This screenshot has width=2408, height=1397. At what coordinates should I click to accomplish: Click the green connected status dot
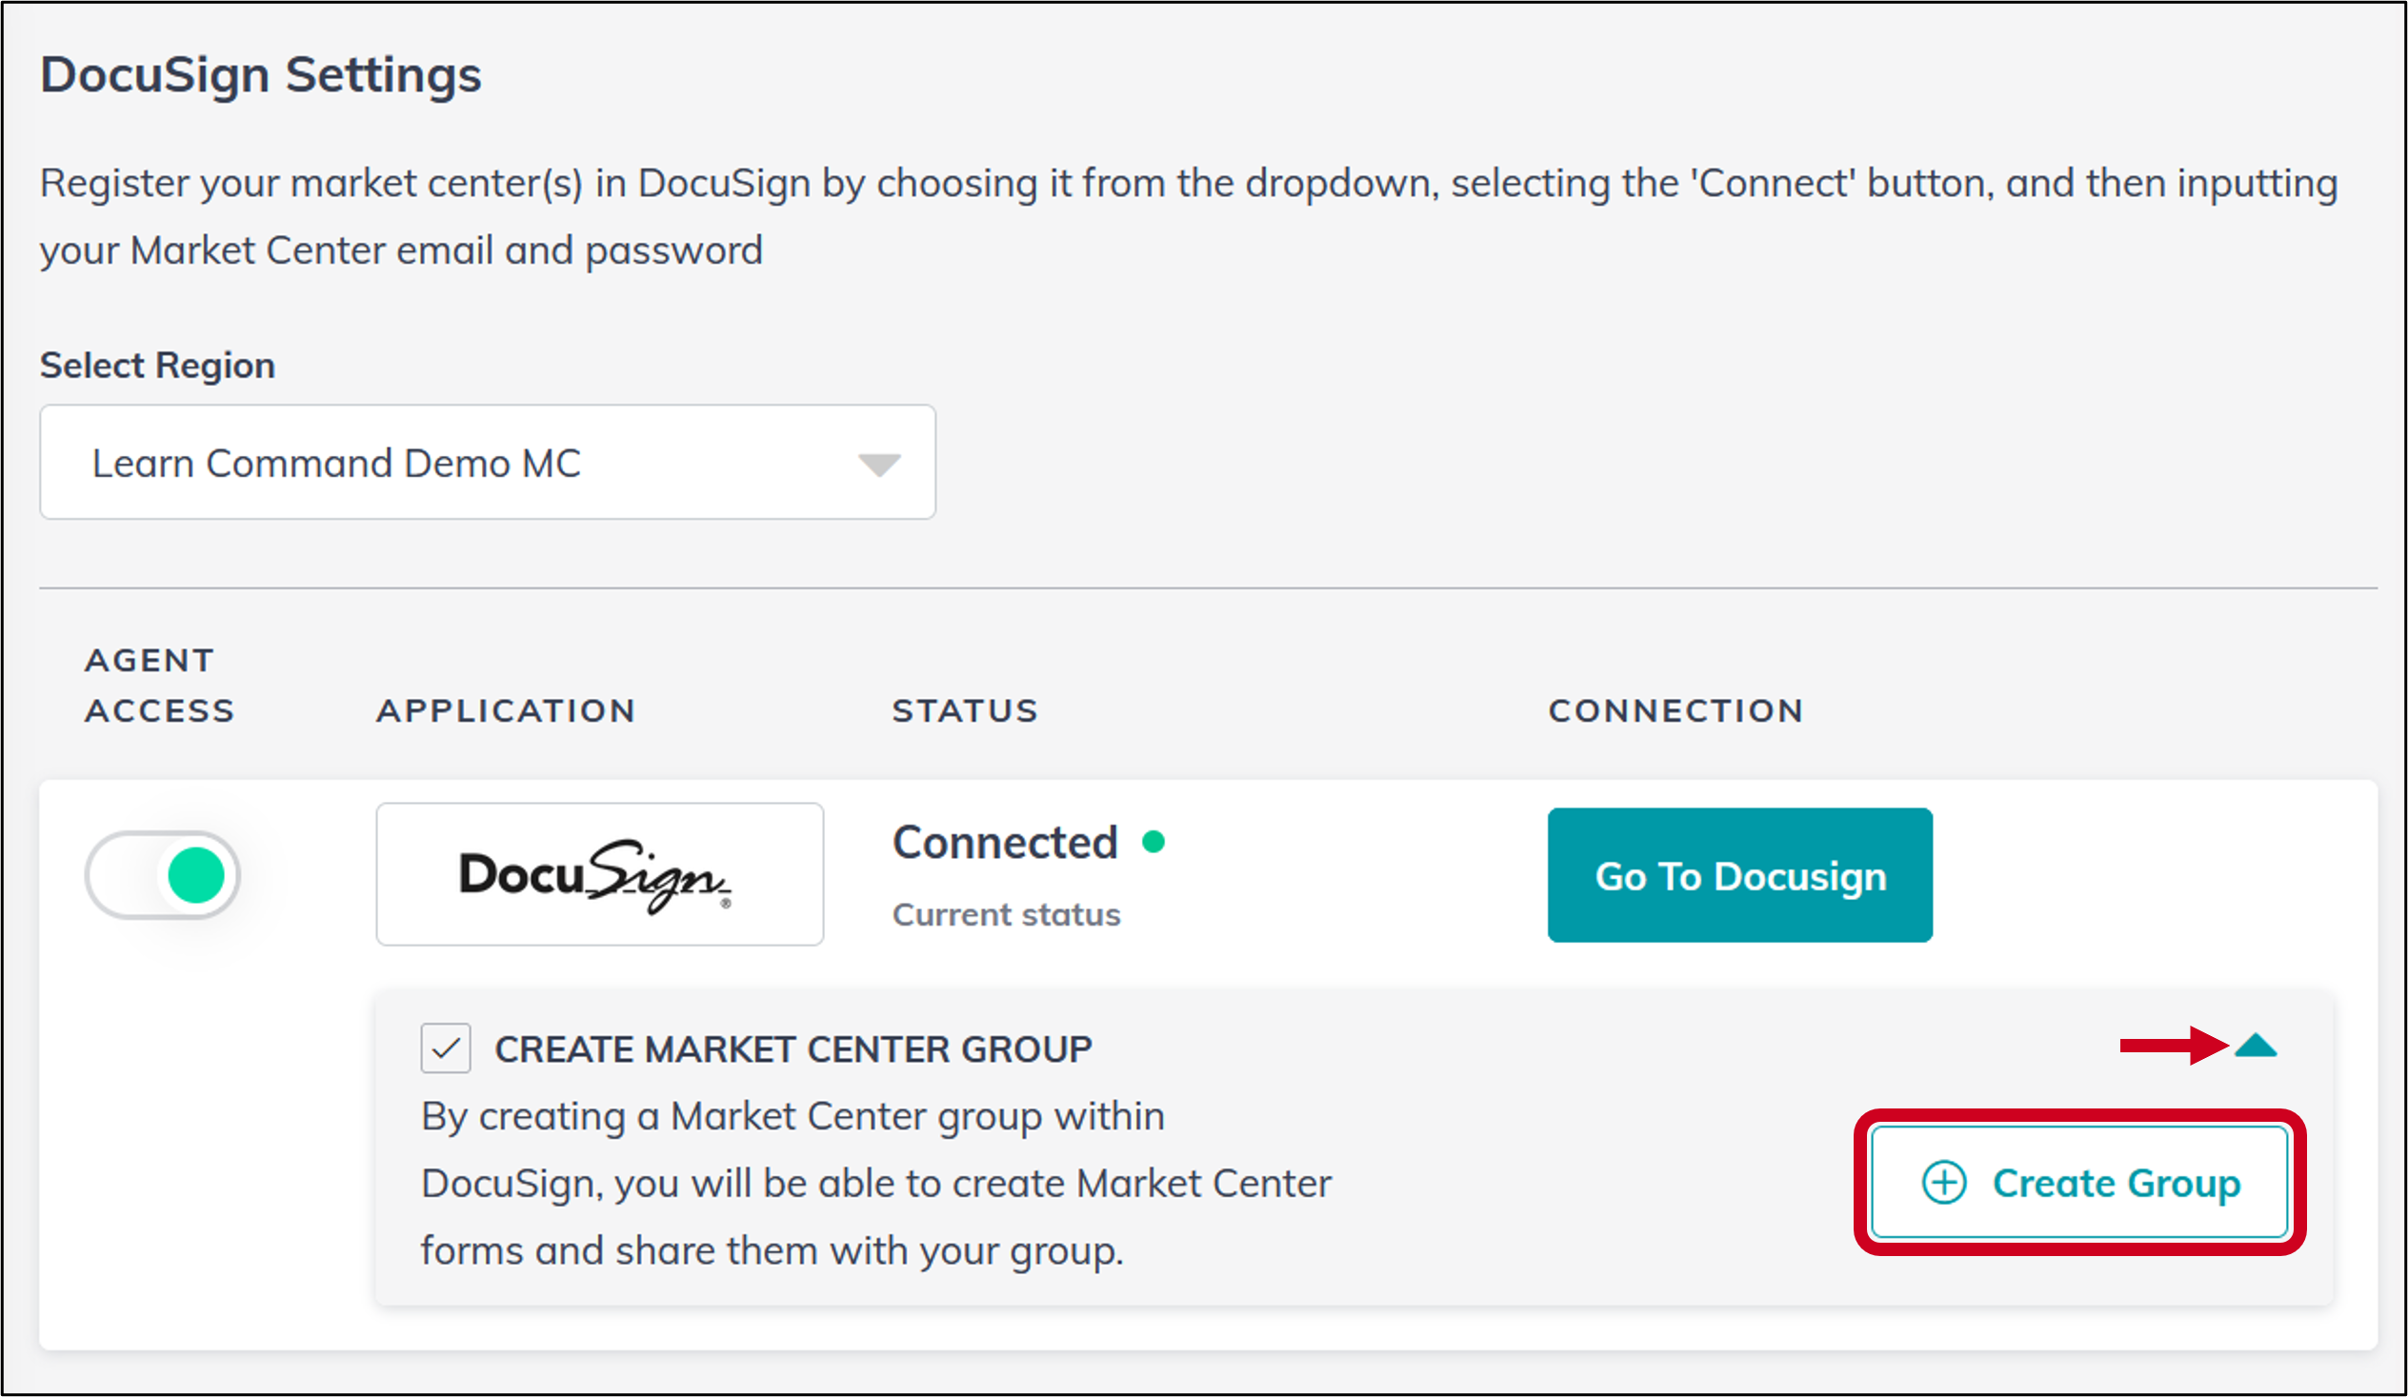pos(1154,842)
